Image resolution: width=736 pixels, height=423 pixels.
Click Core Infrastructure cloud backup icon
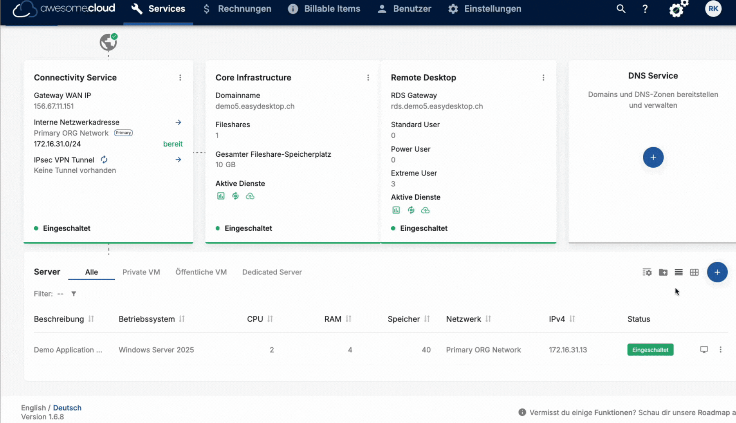pyautogui.click(x=250, y=196)
